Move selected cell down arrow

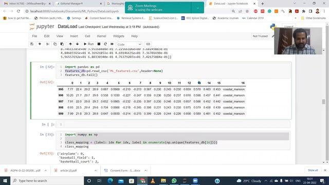(x=78, y=44)
